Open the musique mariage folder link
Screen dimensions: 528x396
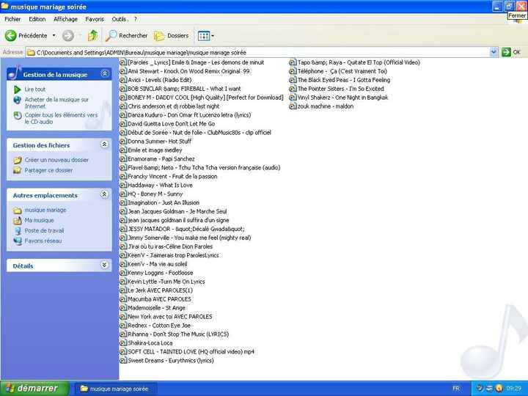45,210
